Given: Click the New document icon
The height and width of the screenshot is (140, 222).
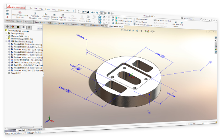Looking at the screenshot, I should tap(78, 11).
